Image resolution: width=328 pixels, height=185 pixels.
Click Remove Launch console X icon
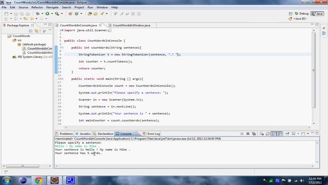tap(248, 134)
